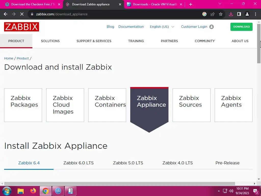Go to Home breadcrumb

[x=9, y=58]
